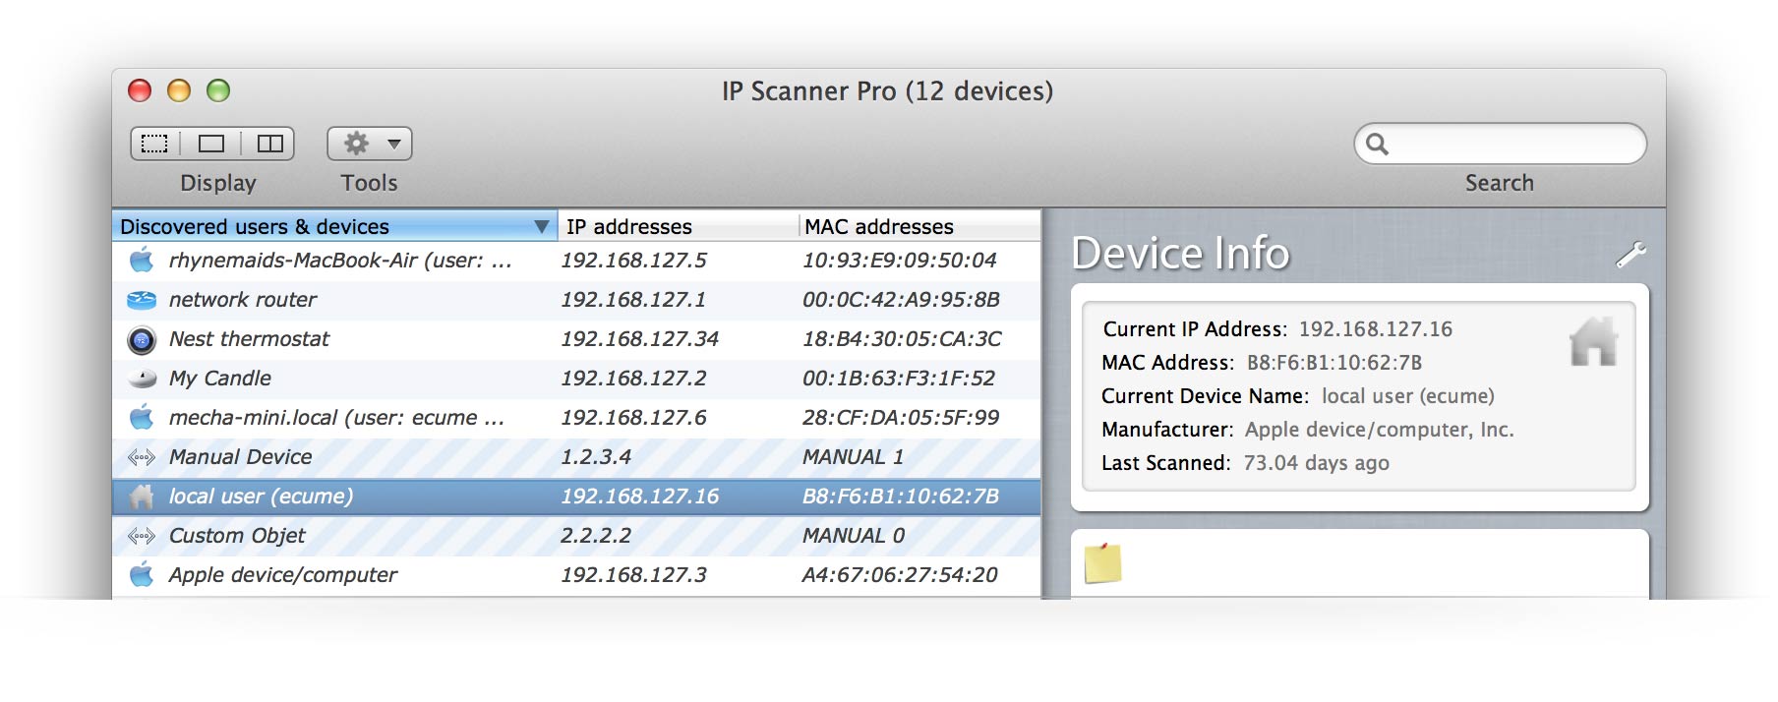Select the dashed-rectangle display mode button
Image resolution: width=1778 pixels, height=702 pixels.
click(x=155, y=144)
